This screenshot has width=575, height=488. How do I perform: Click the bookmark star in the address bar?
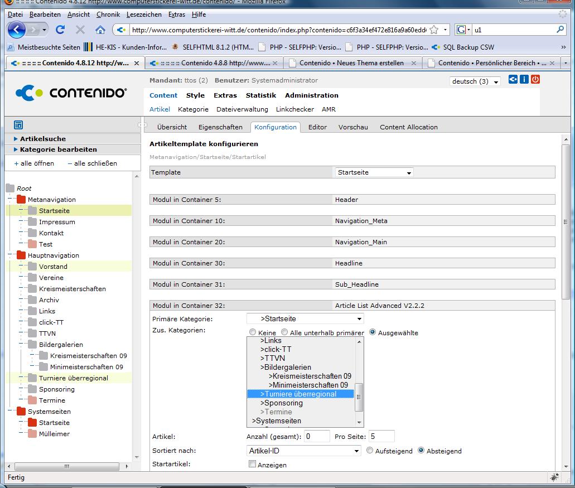coord(434,30)
